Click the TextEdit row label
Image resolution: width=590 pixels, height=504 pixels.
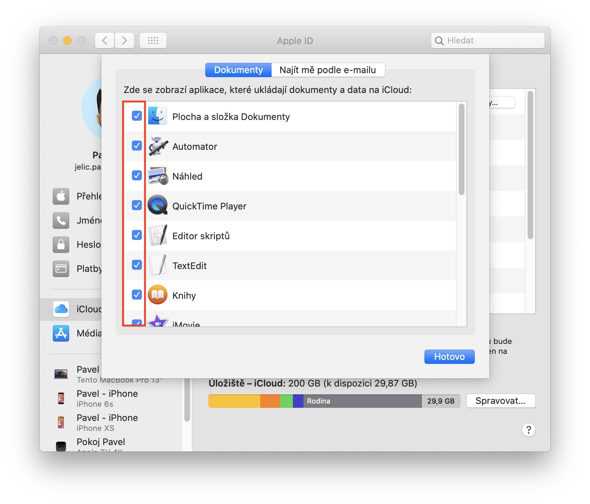189,266
